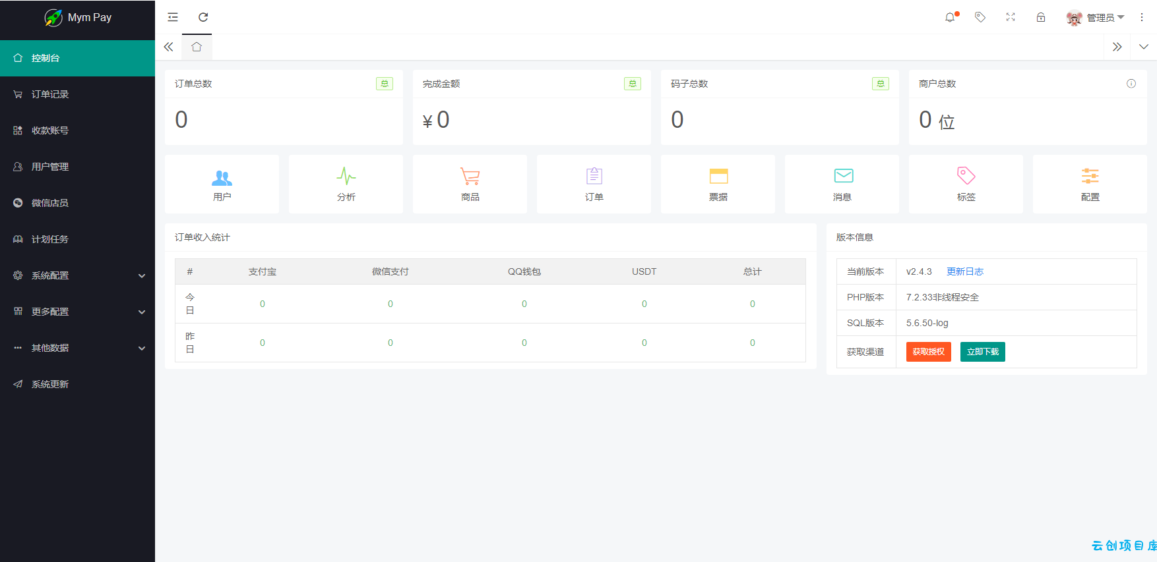Click the 订单 clipboard shortcut icon
Image resolution: width=1157 pixels, height=562 pixels.
tap(594, 176)
